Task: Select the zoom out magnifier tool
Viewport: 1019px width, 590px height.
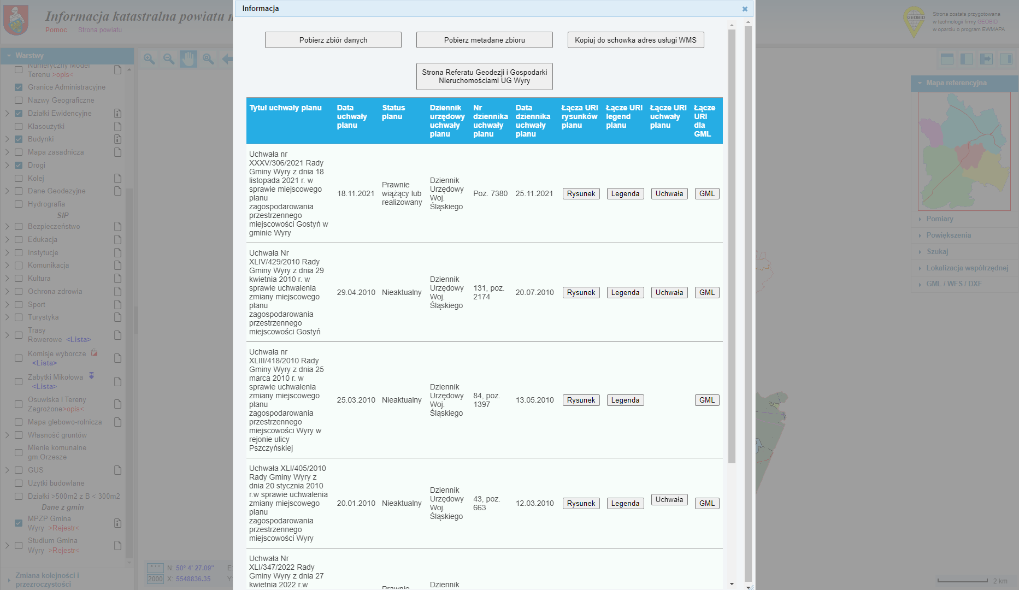Action: click(x=169, y=59)
